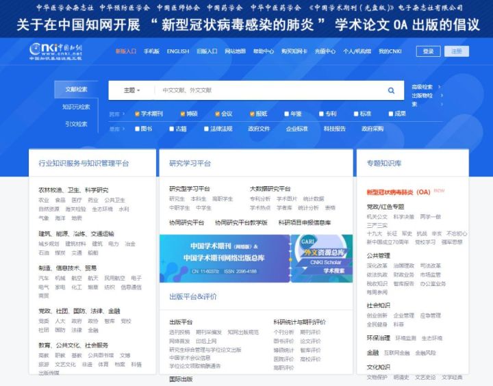Click arrow next to 高级检索

(x=440, y=87)
